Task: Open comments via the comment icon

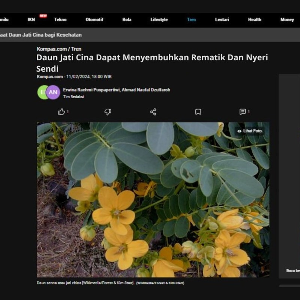Action: tap(243, 112)
